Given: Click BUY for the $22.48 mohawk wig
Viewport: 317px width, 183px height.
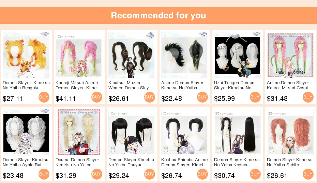Looking at the screenshot, I should [202, 97].
